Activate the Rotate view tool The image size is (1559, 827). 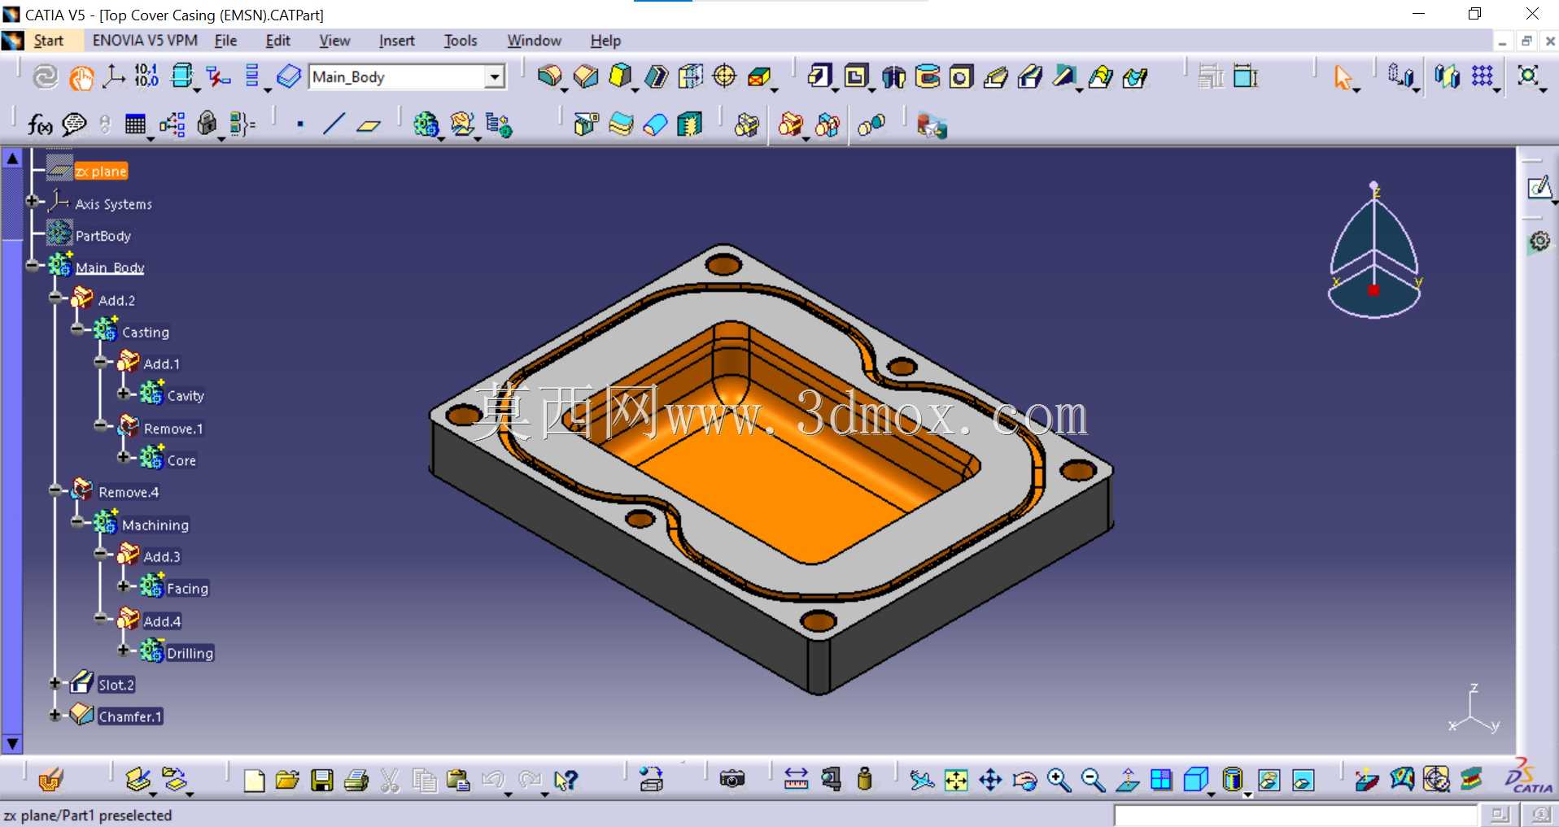click(x=1024, y=781)
